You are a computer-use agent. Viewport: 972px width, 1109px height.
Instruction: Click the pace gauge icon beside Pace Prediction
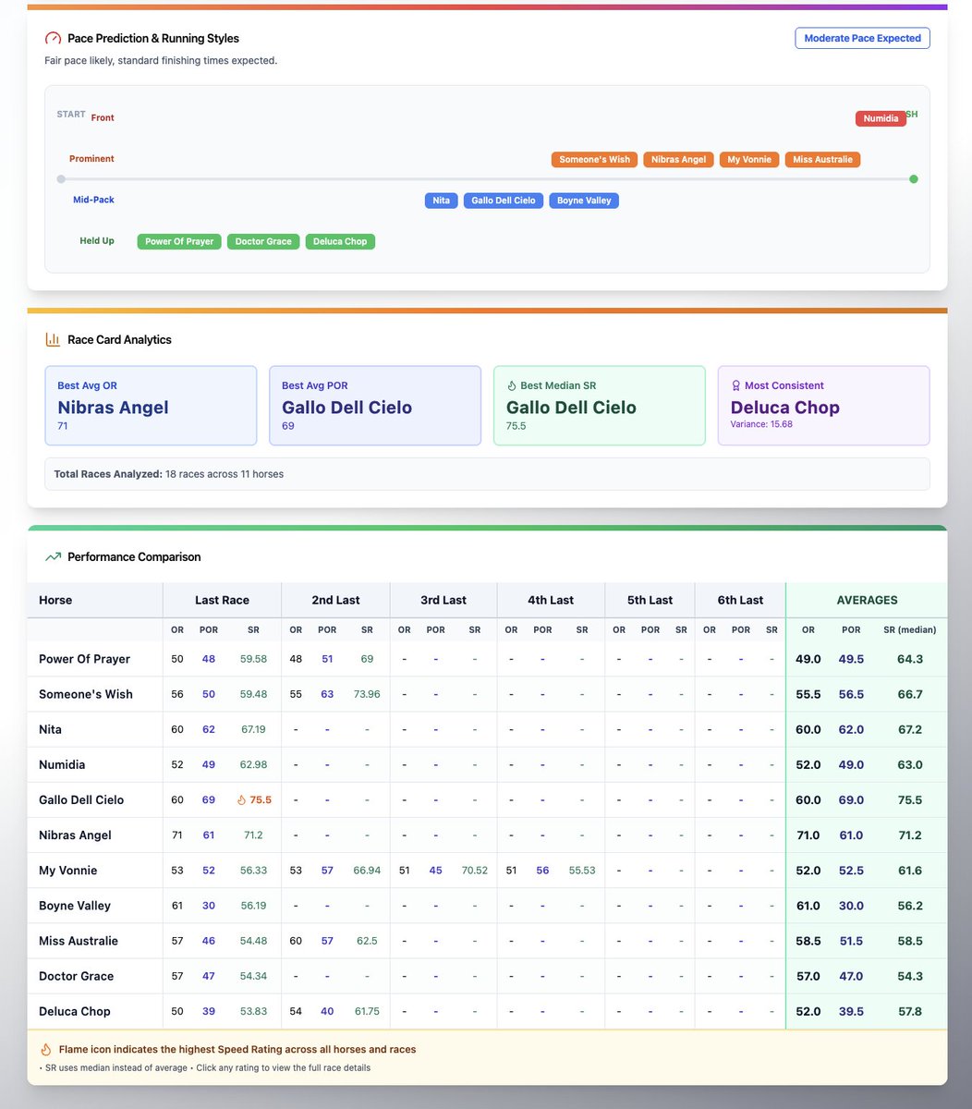click(x=53, y=39)
